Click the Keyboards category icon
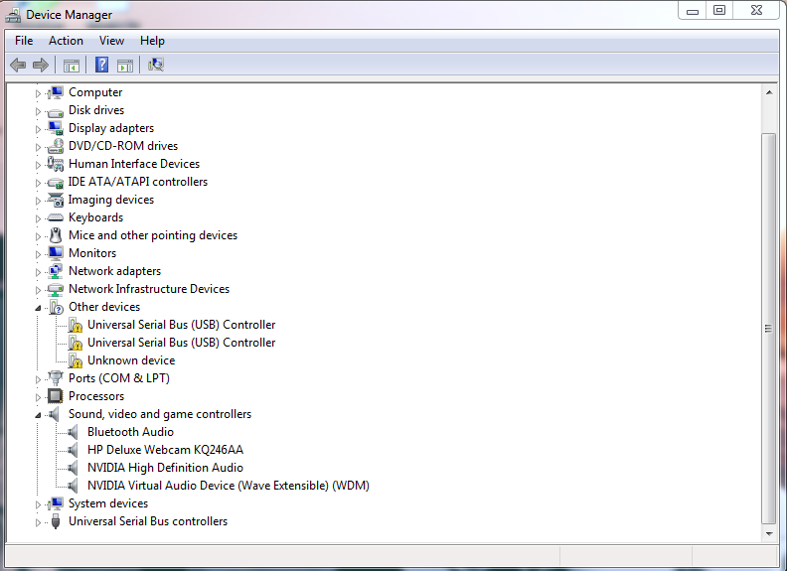Screen dimensions: 787x571 pos(56,217)
